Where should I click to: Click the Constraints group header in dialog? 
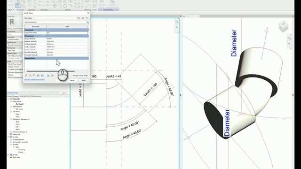point(56,30)
